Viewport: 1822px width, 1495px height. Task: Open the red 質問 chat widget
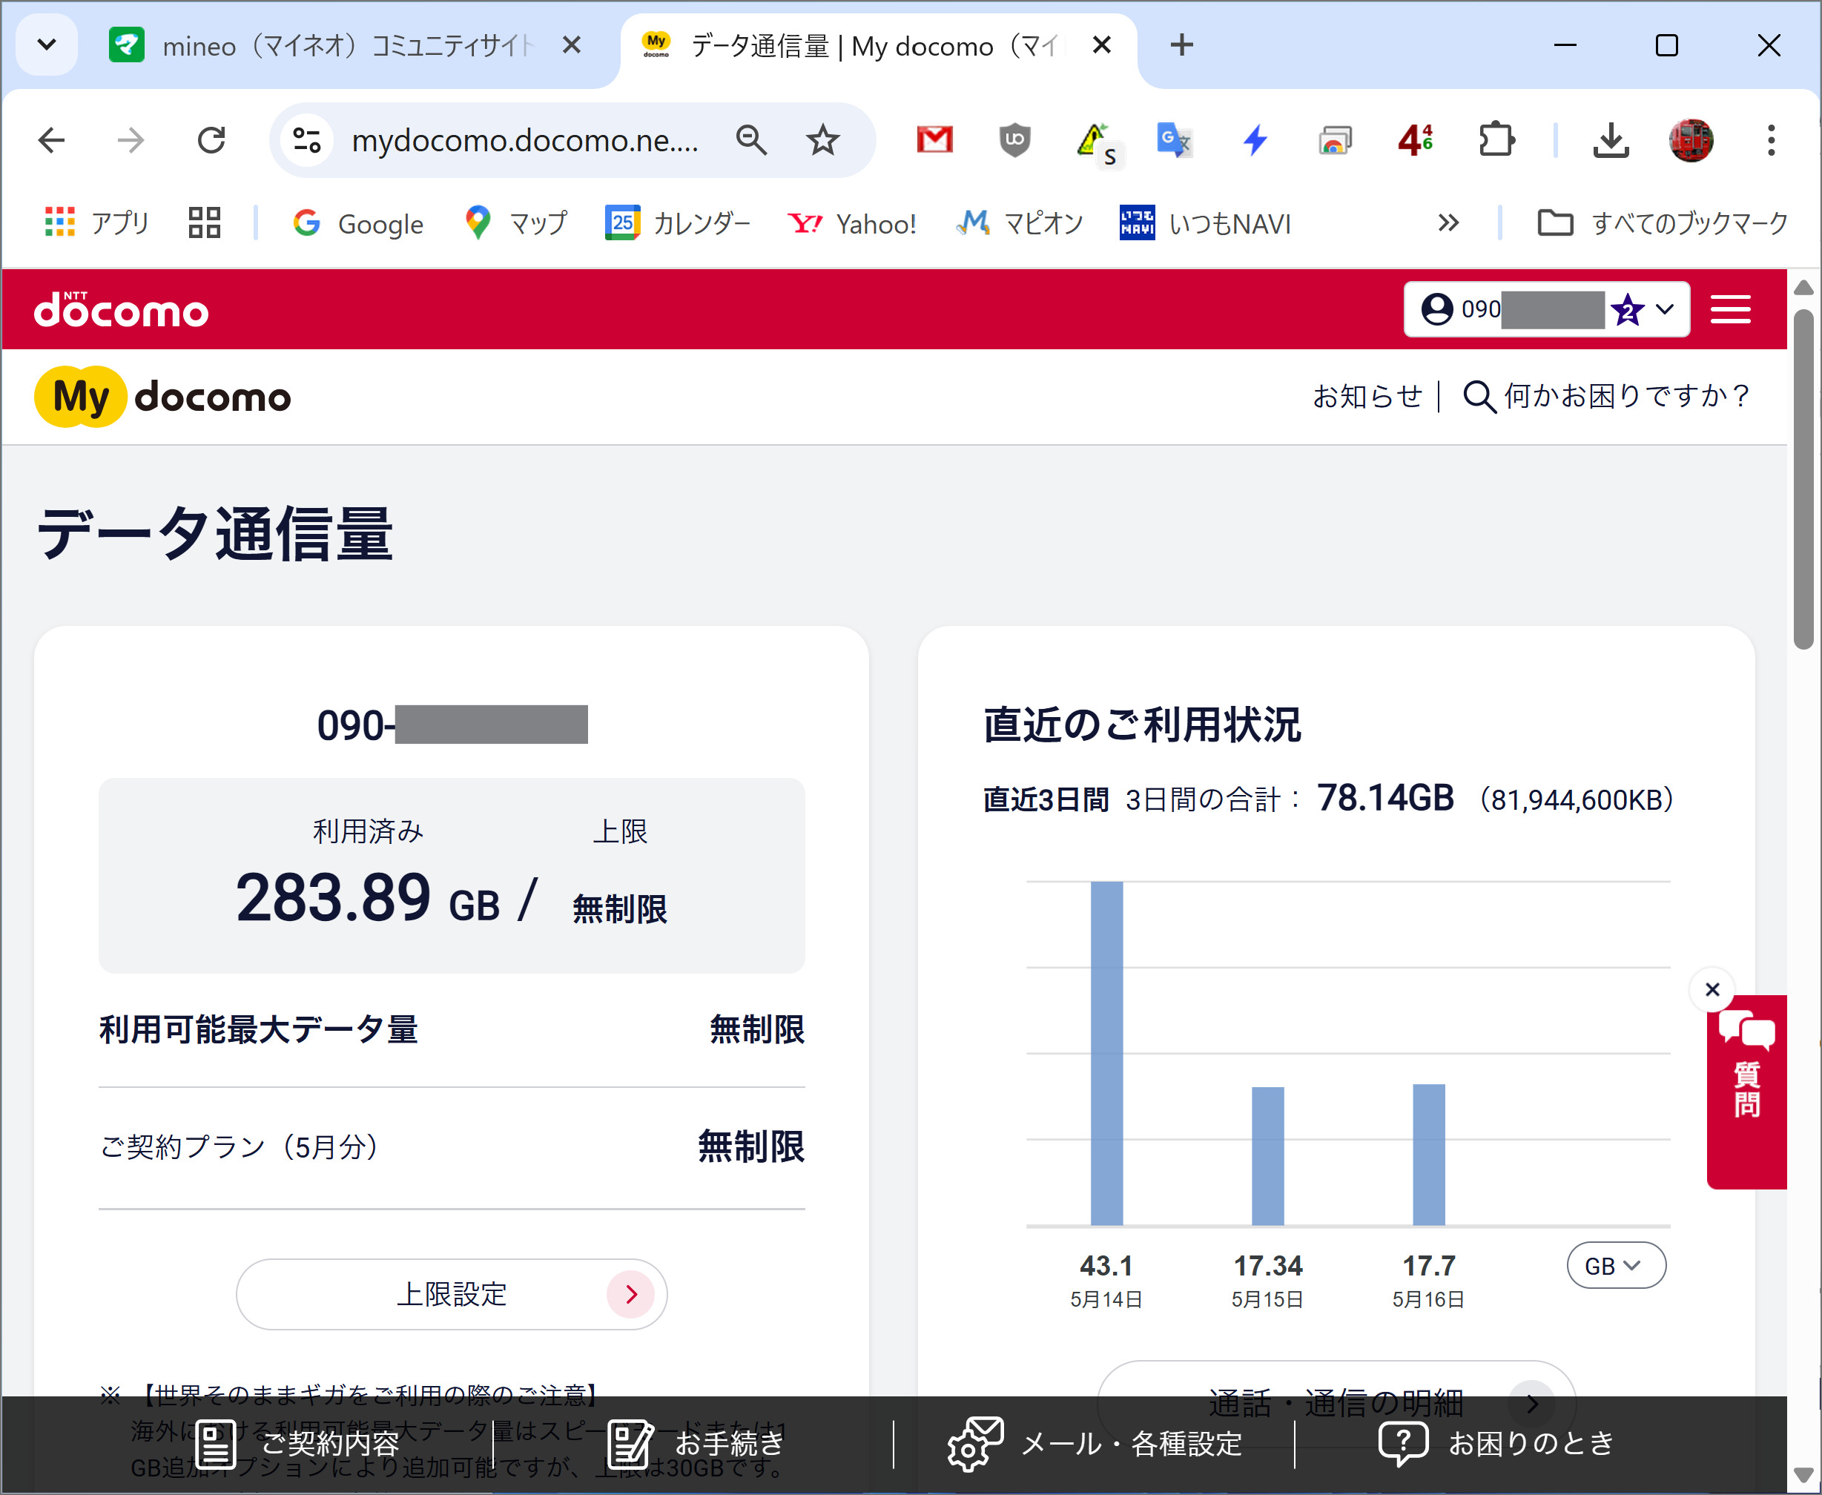(1746, 1089)
